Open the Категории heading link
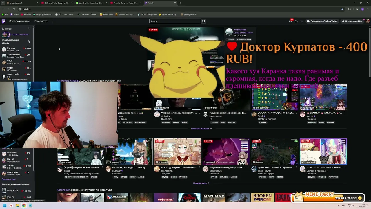The height and width of the screenshot is (209, 371). pos(63,190)
